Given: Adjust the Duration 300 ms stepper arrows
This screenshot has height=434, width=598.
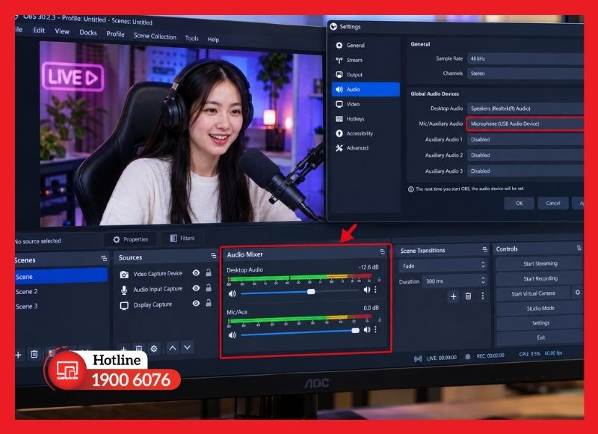Looking at the screenshot, I should pos(483,281).
